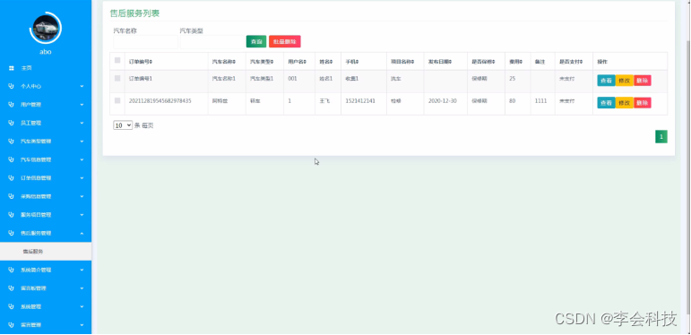
Task: Click the icon beside 个人中心
Action: tap(11, 86)
